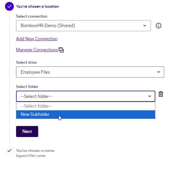The height and width of the screenshot is (169, 173).
Task: Open the You've chosen a name step
Action: (x=35, y=151)
